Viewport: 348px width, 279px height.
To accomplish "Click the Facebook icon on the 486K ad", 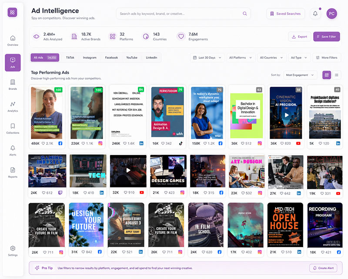I will tap(60, 143).
